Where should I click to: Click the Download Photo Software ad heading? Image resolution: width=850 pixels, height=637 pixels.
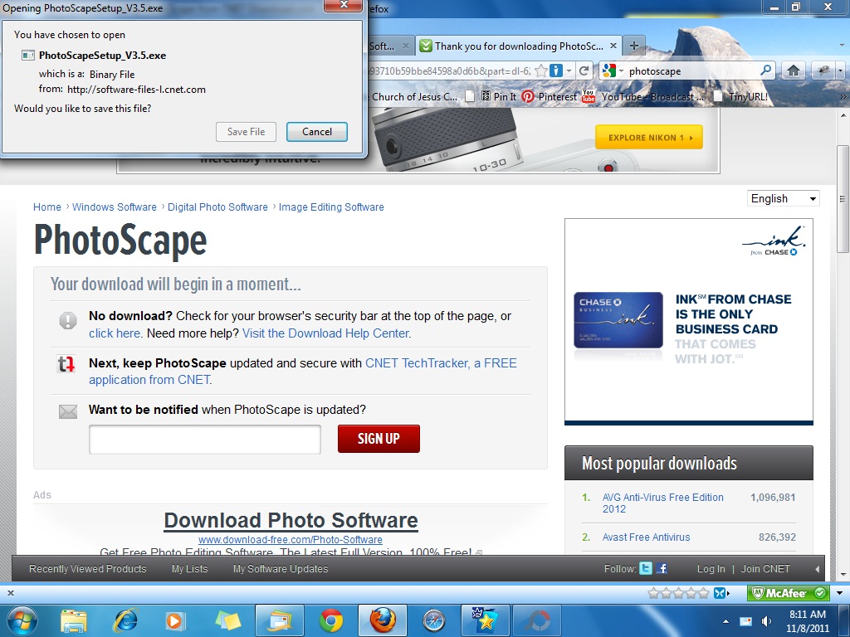[291, 520]
